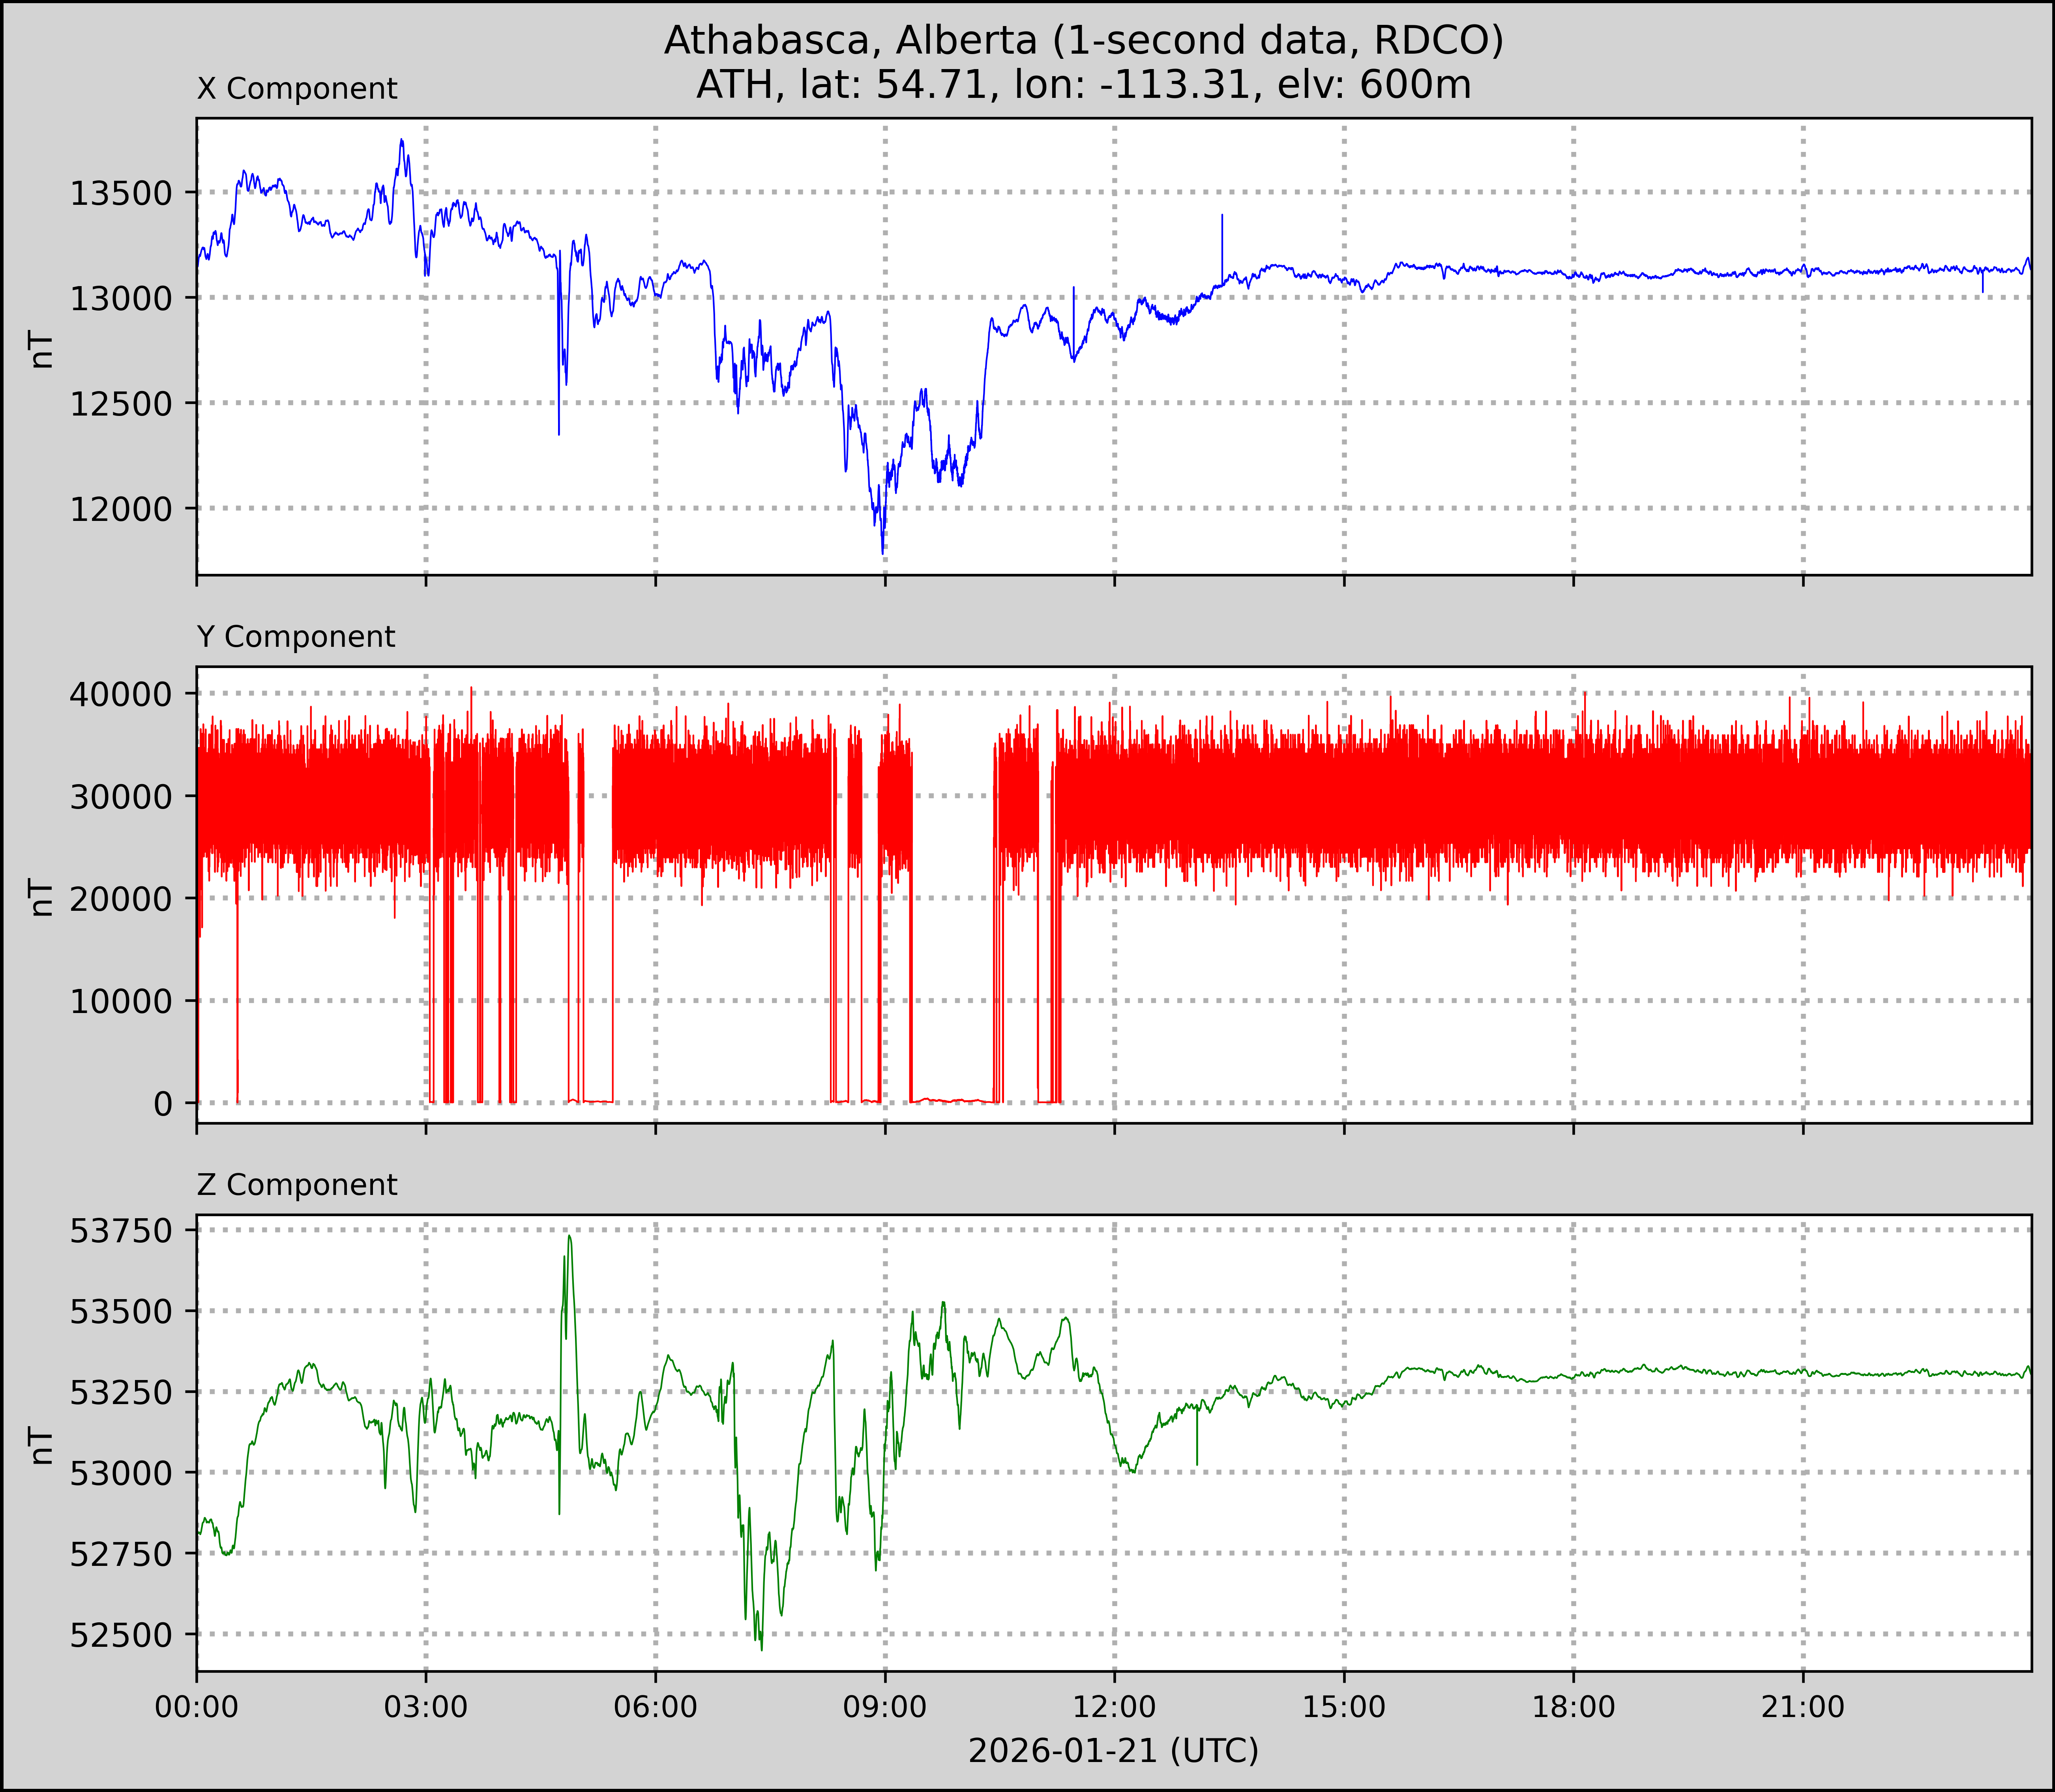Screen dimensions: 2055x1792
Task: Click the ATH lat/lon subtitle line
Action: coord(1083,85)
